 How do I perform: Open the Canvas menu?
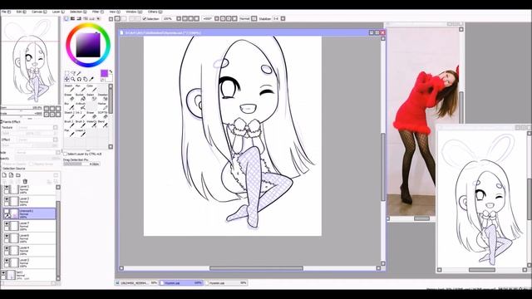click(39, 12)
